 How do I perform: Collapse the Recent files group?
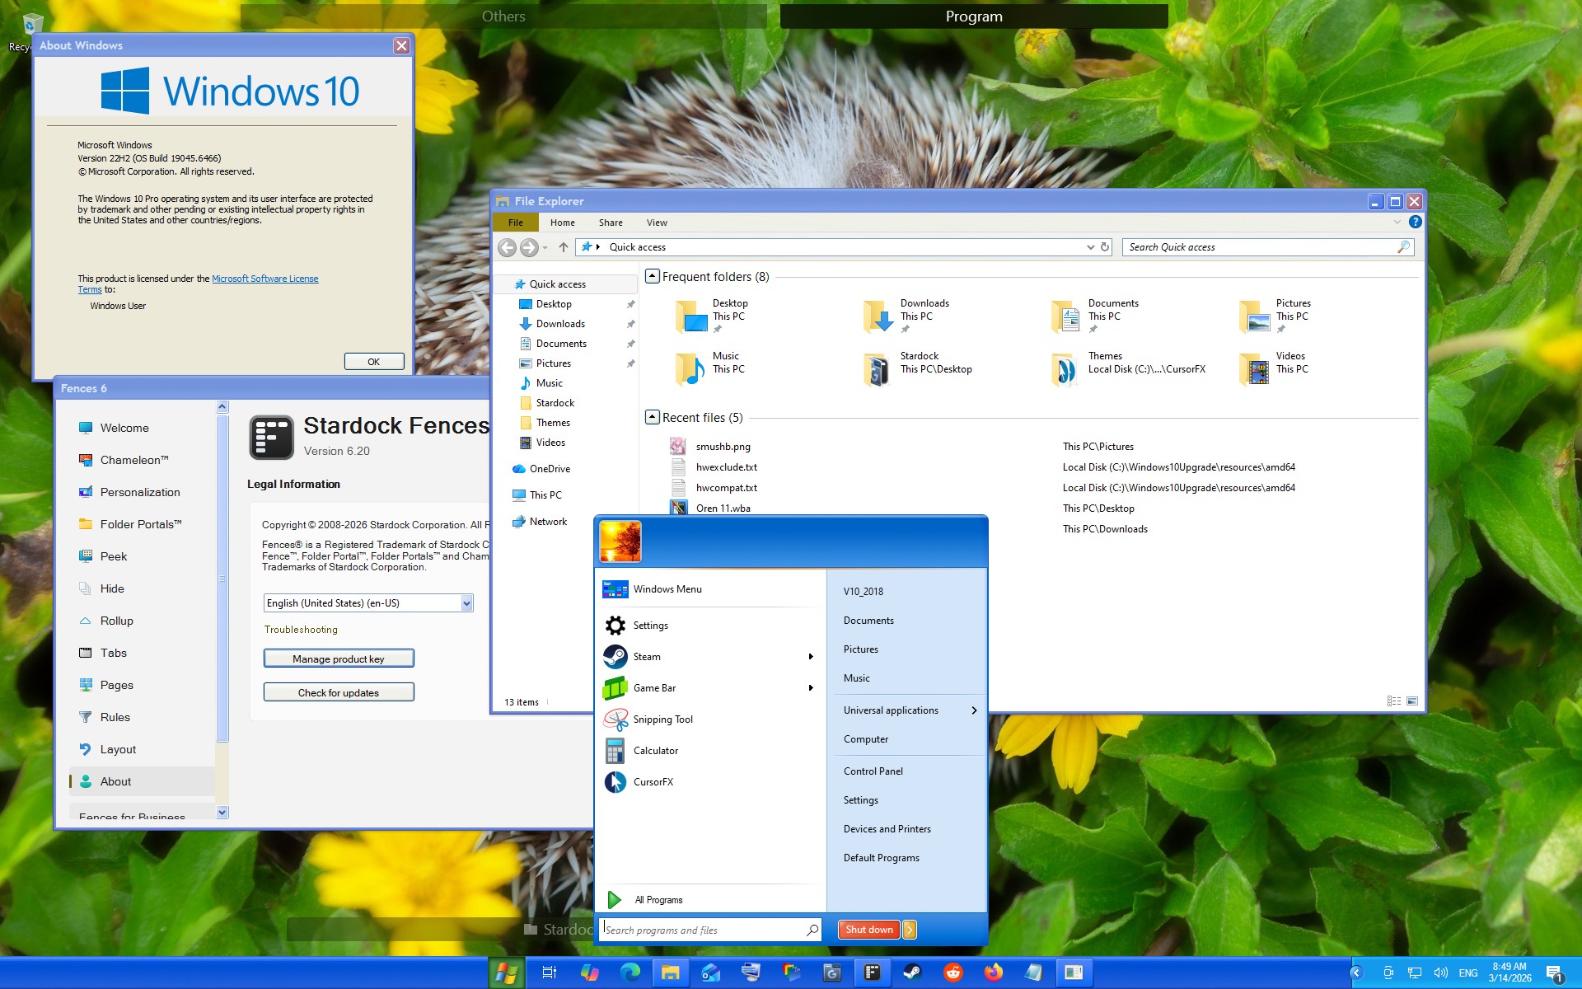click(x=652, y=417)
